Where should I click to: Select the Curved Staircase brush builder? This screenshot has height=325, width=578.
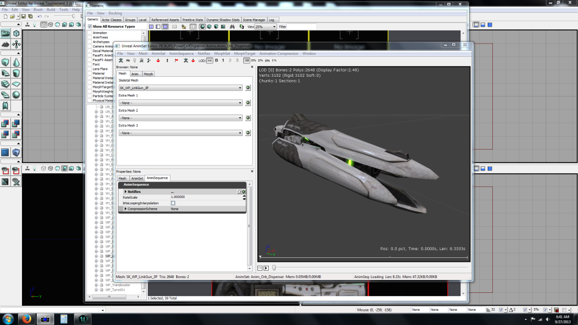tap(6, 73)
